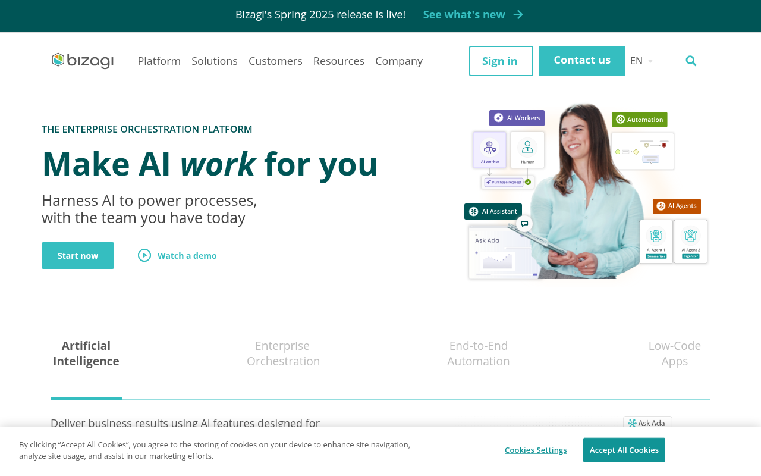Click the Start now button

coord(77,255)
